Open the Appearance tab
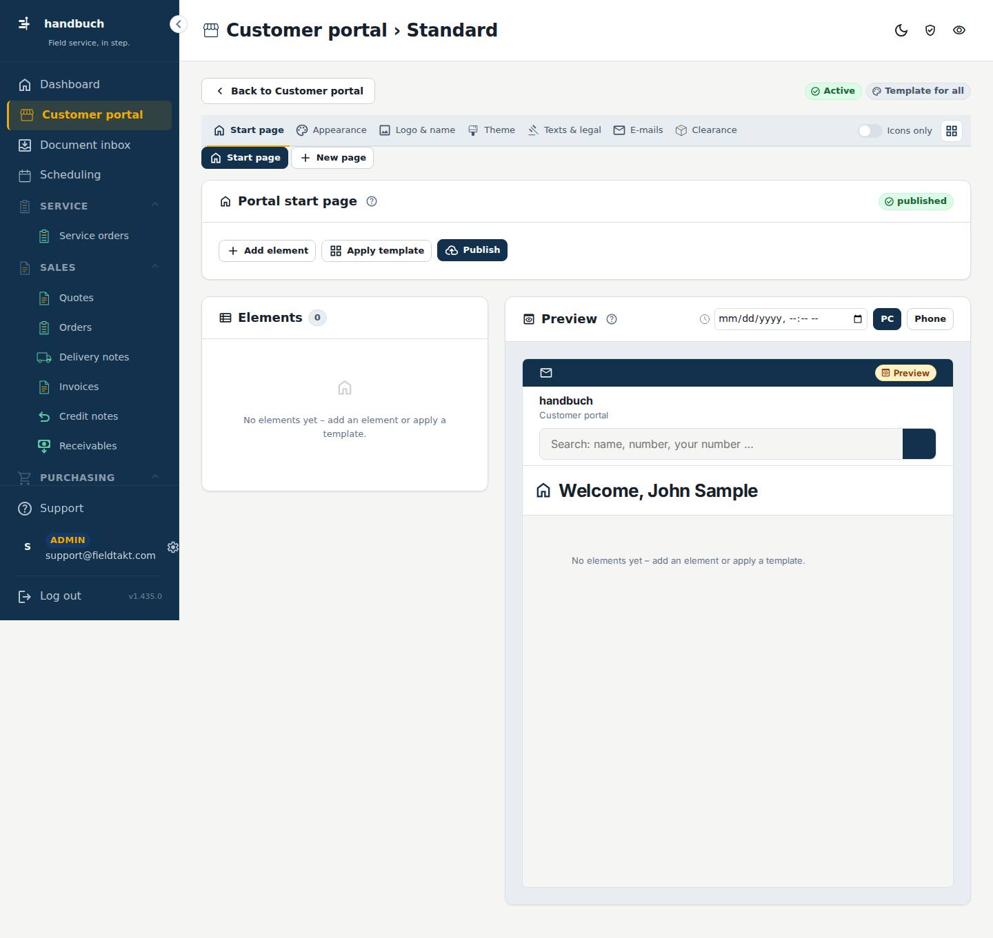This screenshot has height=938, width=993. [332, 130]
